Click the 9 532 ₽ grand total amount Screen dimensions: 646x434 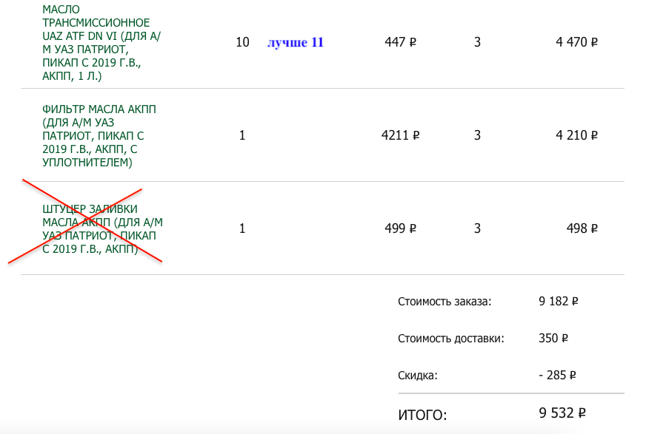562,413
